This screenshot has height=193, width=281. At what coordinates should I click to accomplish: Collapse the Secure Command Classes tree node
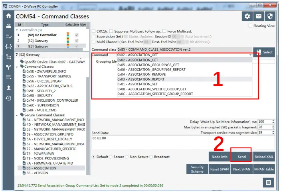(17, 115)
